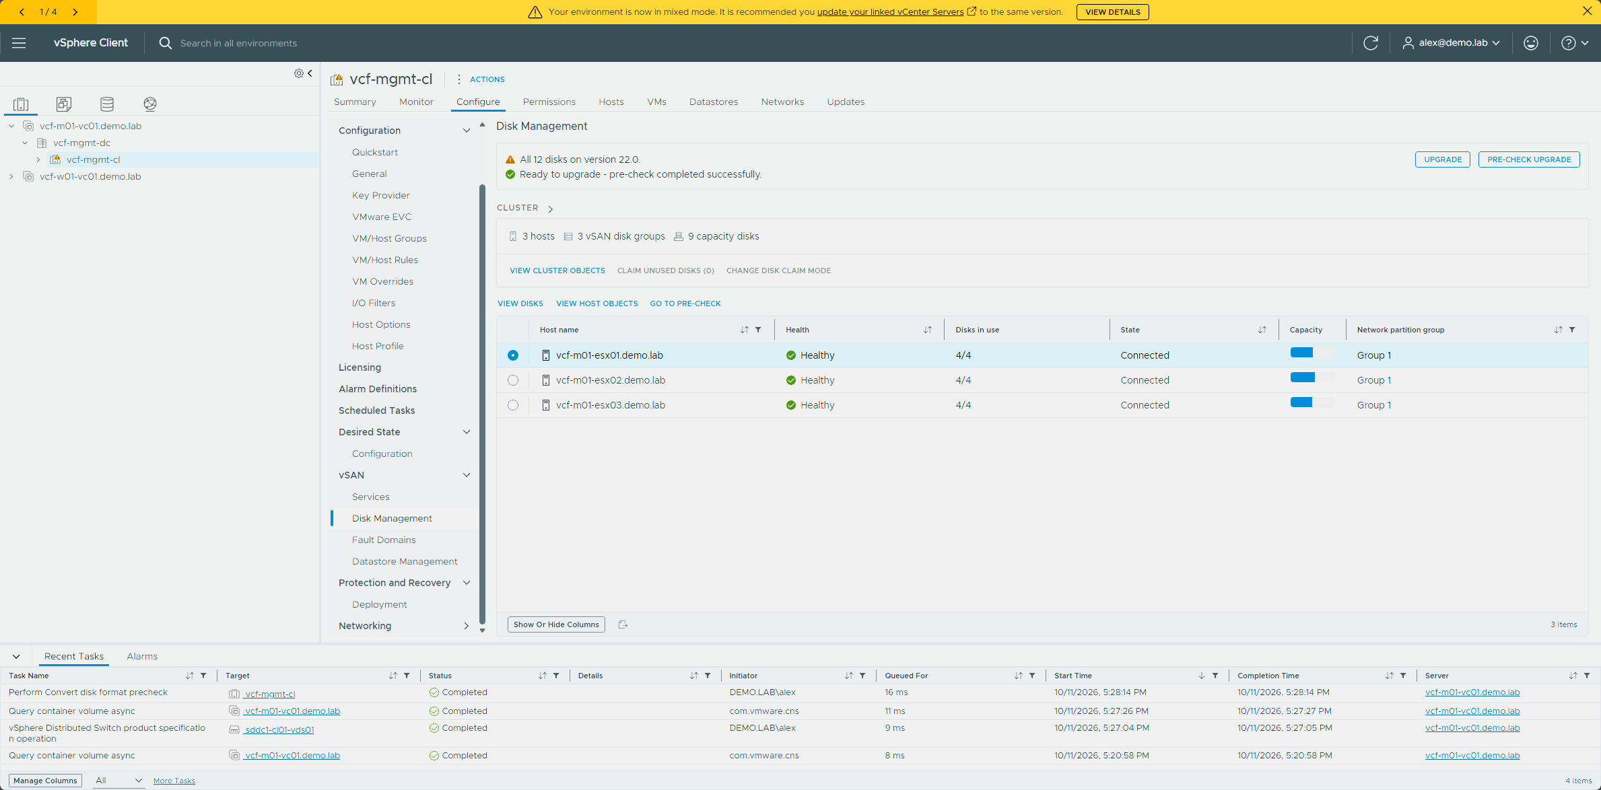Select radio button for vcf-m01-esx01.demo.lab

pyautogui.click(x=513, y=355)
